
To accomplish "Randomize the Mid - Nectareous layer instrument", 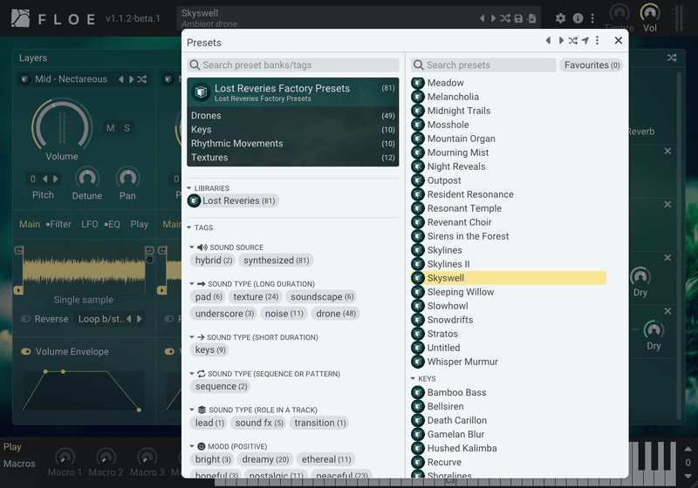I will pyautogui.click(x=142, y=79).
